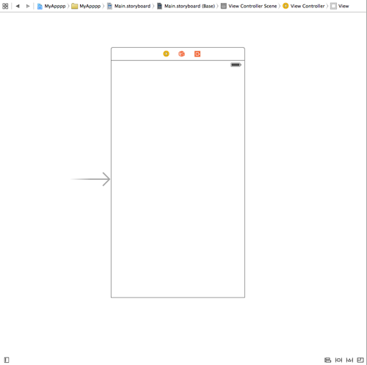This screenshot has height=365, width=367.
Task: Open the MyApppp project breadcrumb
Action: pos(51,6)
